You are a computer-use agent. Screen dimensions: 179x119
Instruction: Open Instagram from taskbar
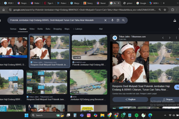tap(89, 115)
